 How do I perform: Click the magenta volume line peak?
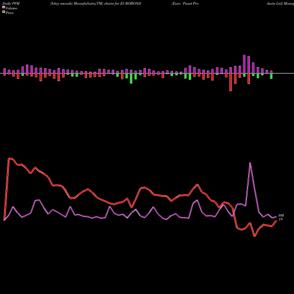point(250,163)
